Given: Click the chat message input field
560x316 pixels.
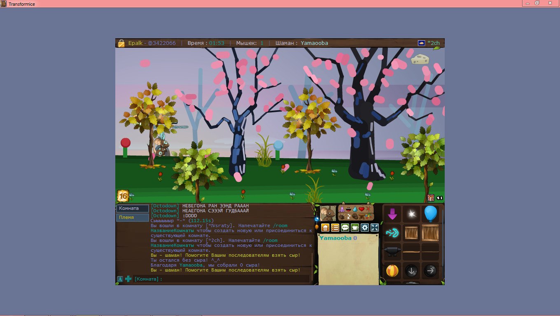Looking at the screenshot, I should click(x=222, y=279).
